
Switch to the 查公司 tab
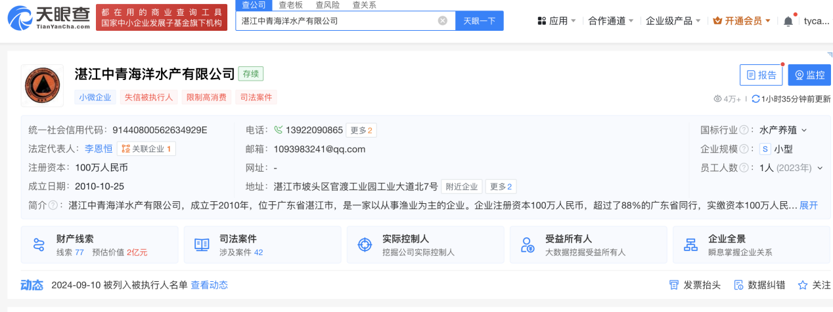254,5
